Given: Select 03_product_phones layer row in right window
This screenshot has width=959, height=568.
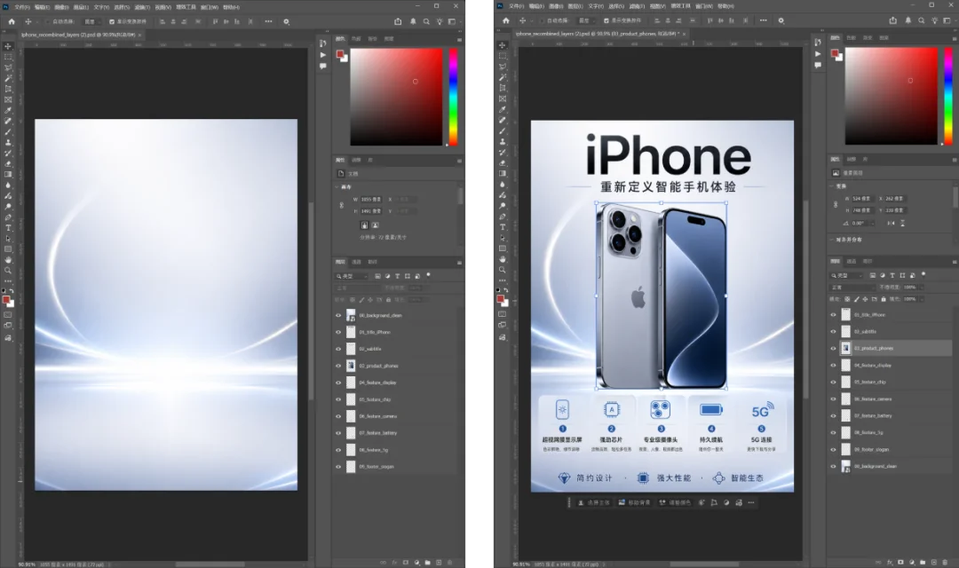Looking at the screenshot, I should 891,349.
